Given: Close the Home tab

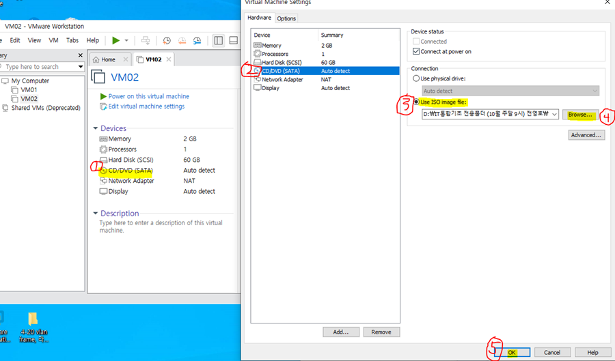Looking at the screenshot, I should click(126, 59).
